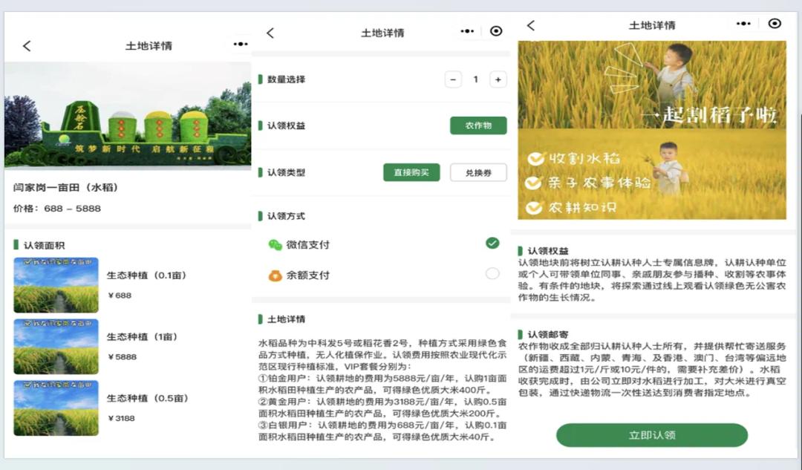The height and width of the screenshot is (470, 802).
Task: Tap the back arrow in middle panel
Action: (270, 33)
